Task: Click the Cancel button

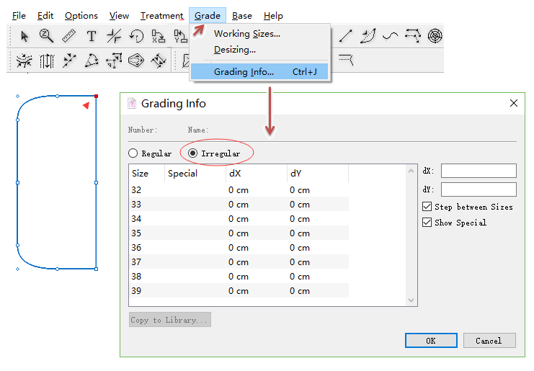Action: click(488, 340)
